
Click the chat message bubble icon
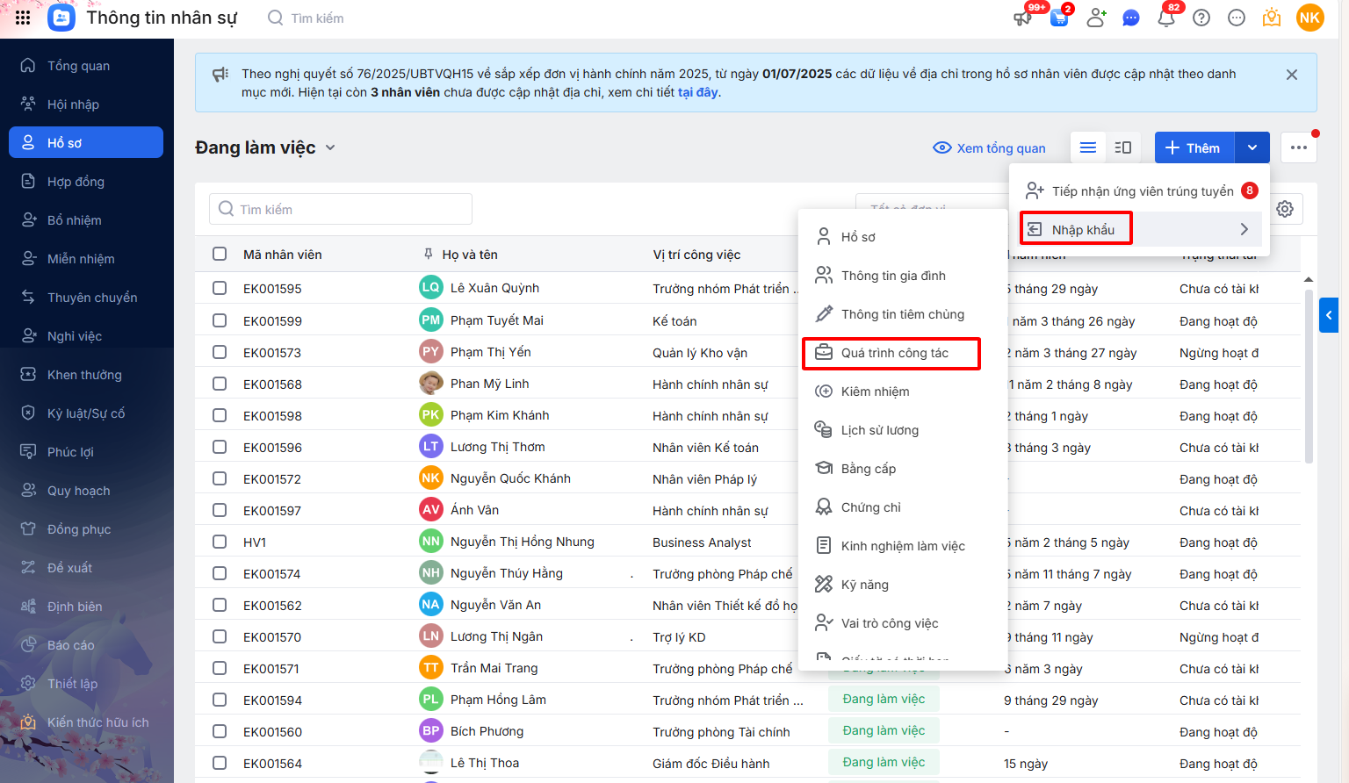pyautogui.click(x=1131, y=18)
